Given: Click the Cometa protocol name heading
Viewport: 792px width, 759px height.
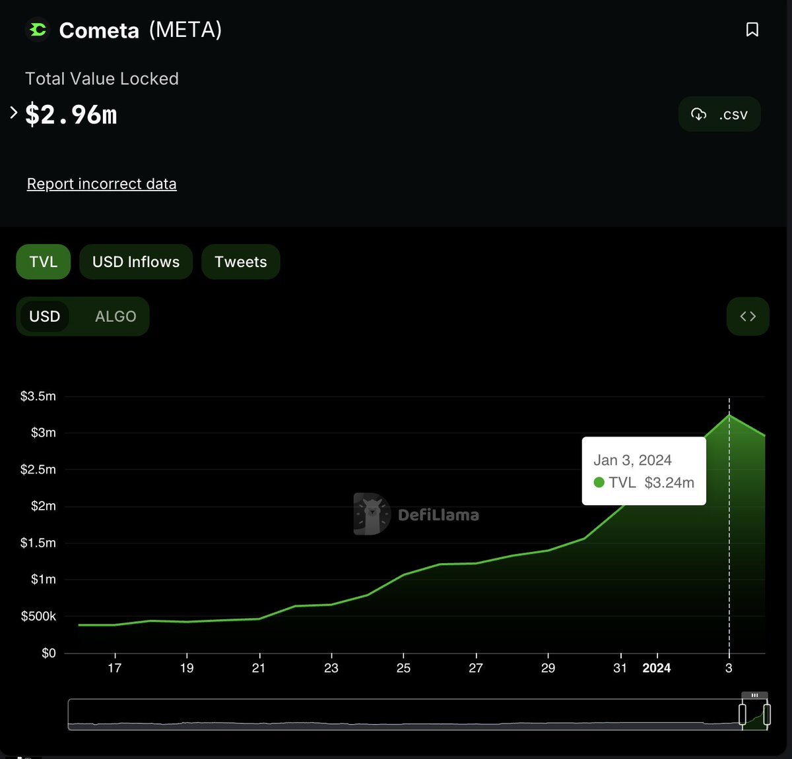Looking at the screenshot, I should (99, 30).
